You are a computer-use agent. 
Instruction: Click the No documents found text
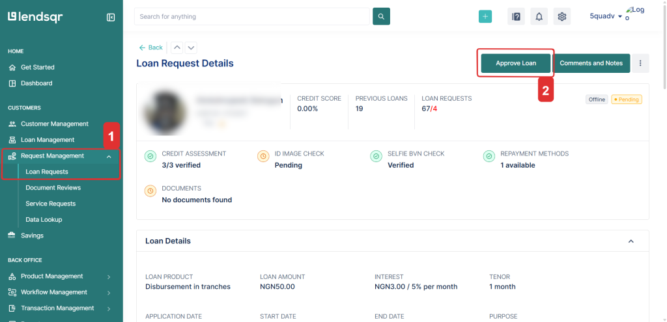[x=197, y=200]
